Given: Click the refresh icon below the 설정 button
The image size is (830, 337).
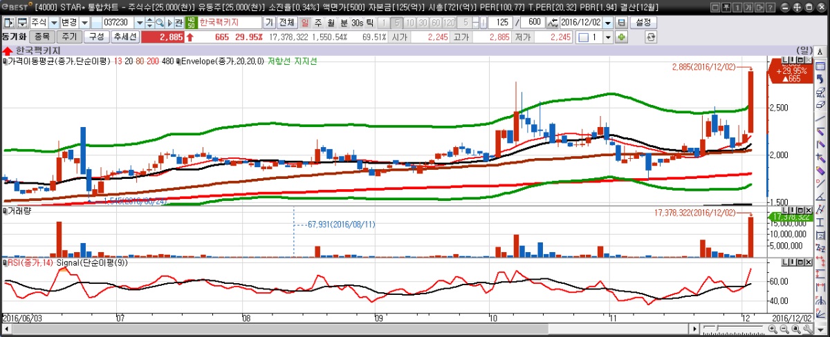Looking at the screenshot, I should pos(650,37).
